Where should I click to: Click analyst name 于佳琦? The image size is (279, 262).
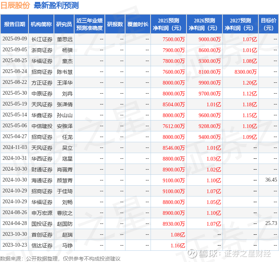point(65,191)
